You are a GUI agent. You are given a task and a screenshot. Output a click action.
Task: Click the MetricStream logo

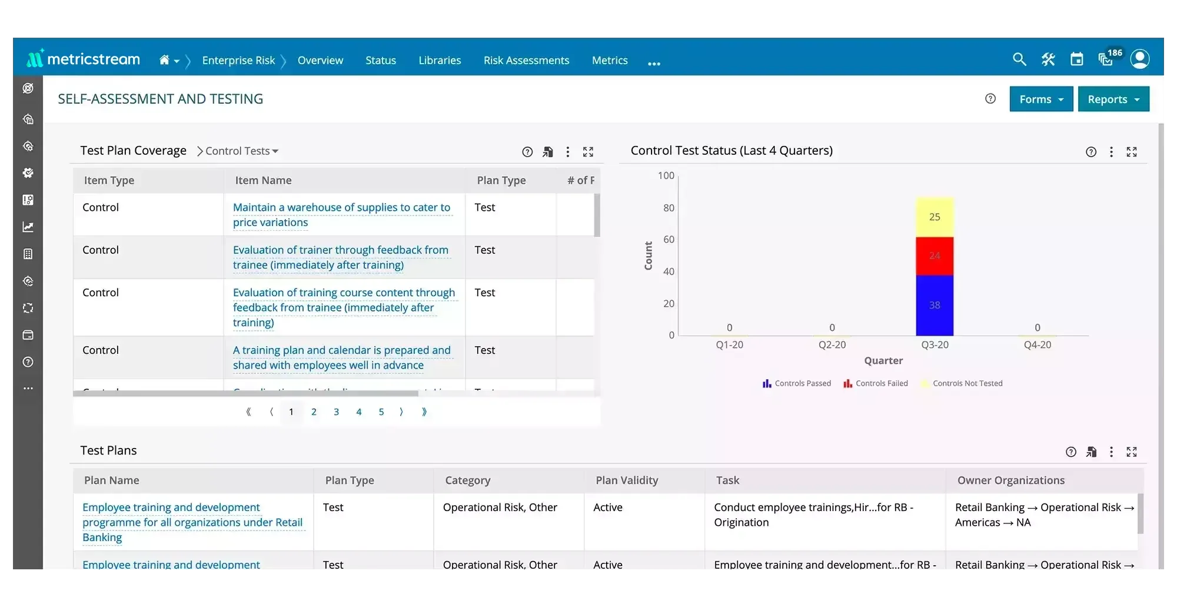[x=83, y=59]
